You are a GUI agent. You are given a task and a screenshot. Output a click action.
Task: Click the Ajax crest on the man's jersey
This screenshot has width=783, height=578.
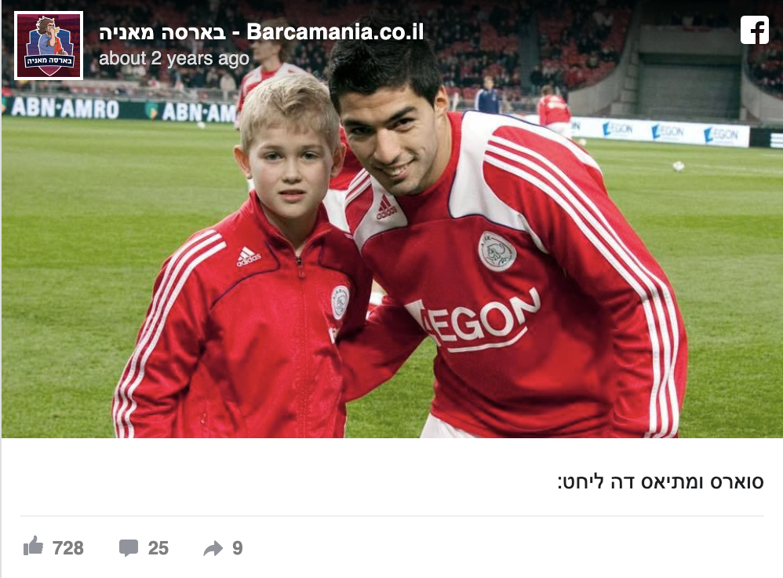497,251
